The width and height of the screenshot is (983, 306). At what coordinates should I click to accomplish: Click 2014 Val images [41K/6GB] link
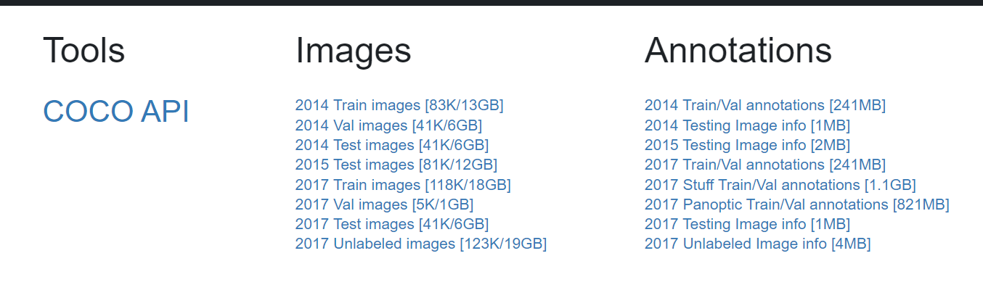pos(388,125)
